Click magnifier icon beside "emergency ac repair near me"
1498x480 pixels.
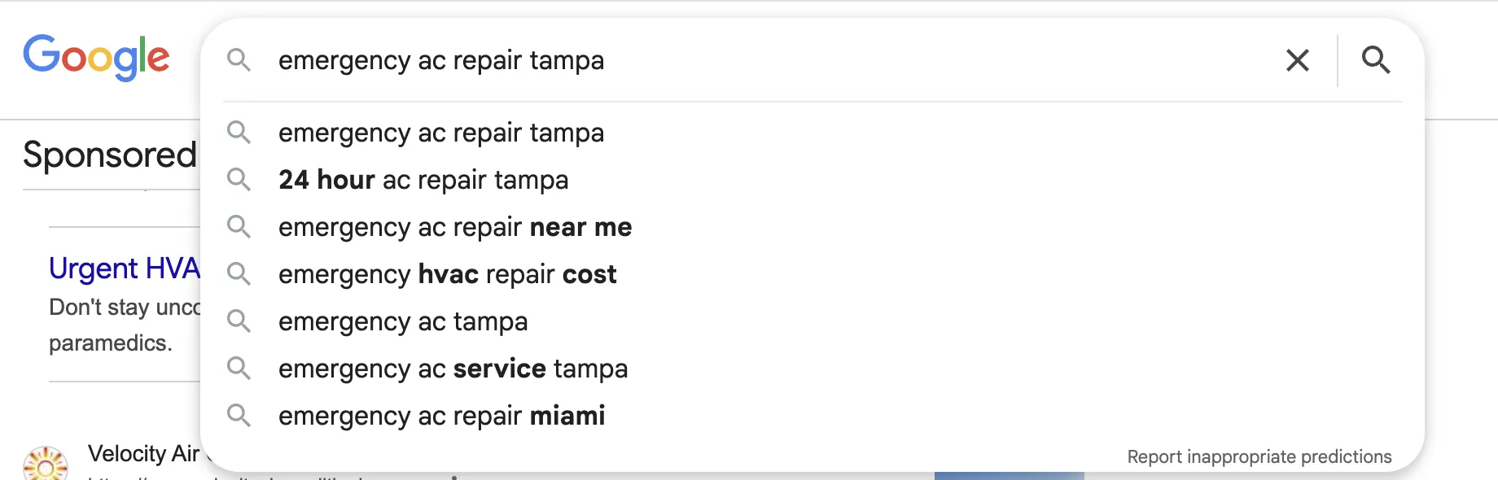tap(239, 227)
